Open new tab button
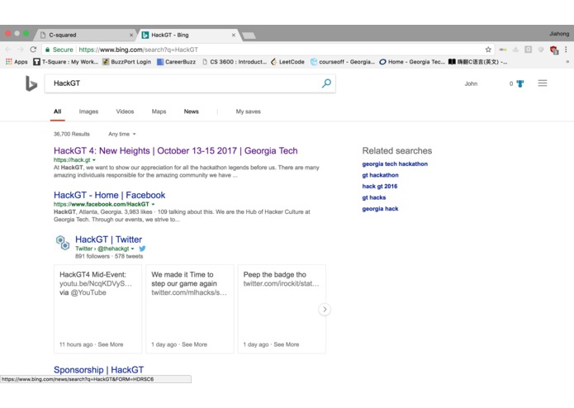This screenshot has height=408, width=574. click(249, 36)
